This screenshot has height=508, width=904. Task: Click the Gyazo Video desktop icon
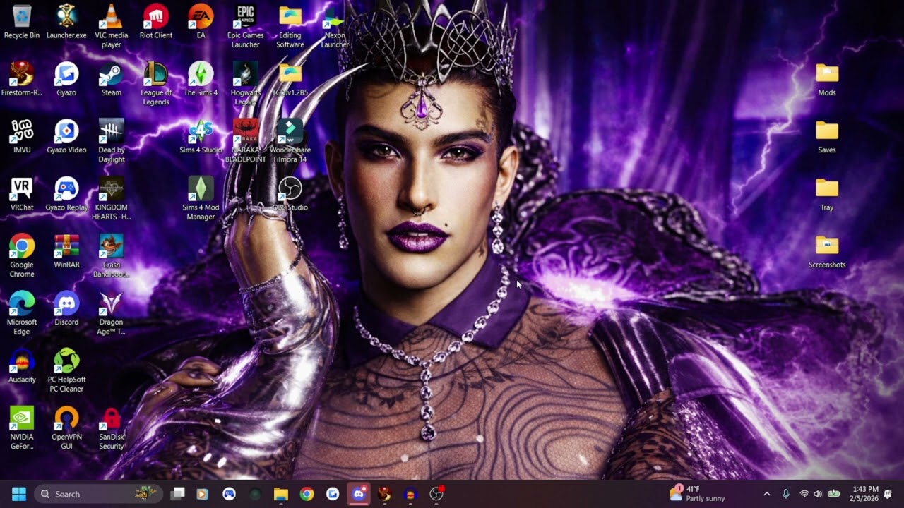(66, 136)
